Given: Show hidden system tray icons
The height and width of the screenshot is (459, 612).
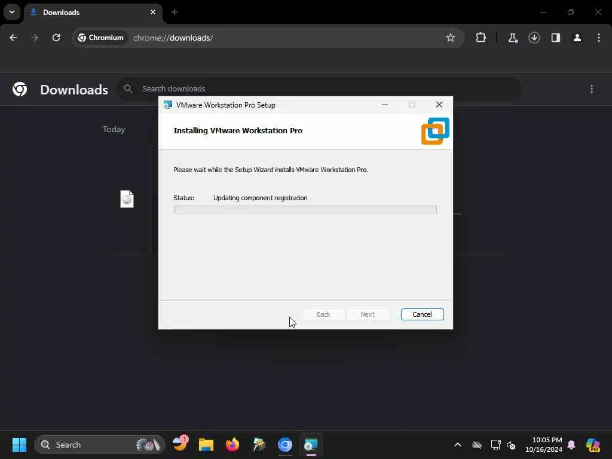Looking at the screenshot, I should click(458, 445).
